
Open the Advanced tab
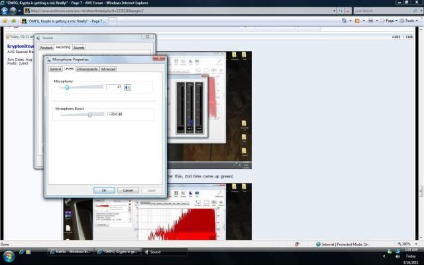pos(108,69)
